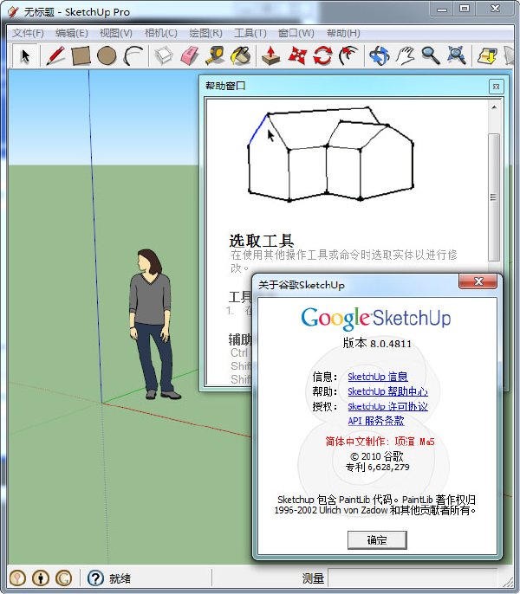This screenshot has width=520, height=594.
Task: Click the Zoom Extents tool
Action: coord(457,55)
